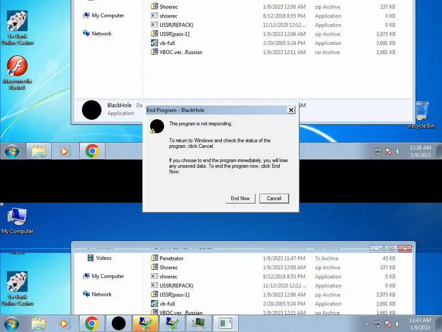Image resolution: width=442 pixels, height=332 pixels.
Task: Select VBOC.ver. .Russian in upper Explorer window
Action: (x=273, y=52)
